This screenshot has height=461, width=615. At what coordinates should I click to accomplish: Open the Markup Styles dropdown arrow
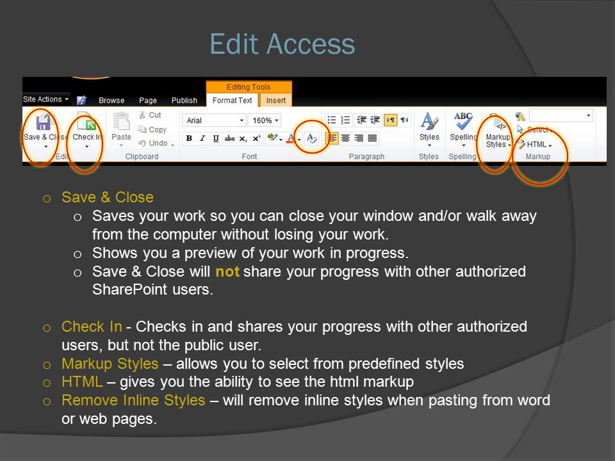pos(509,145)
